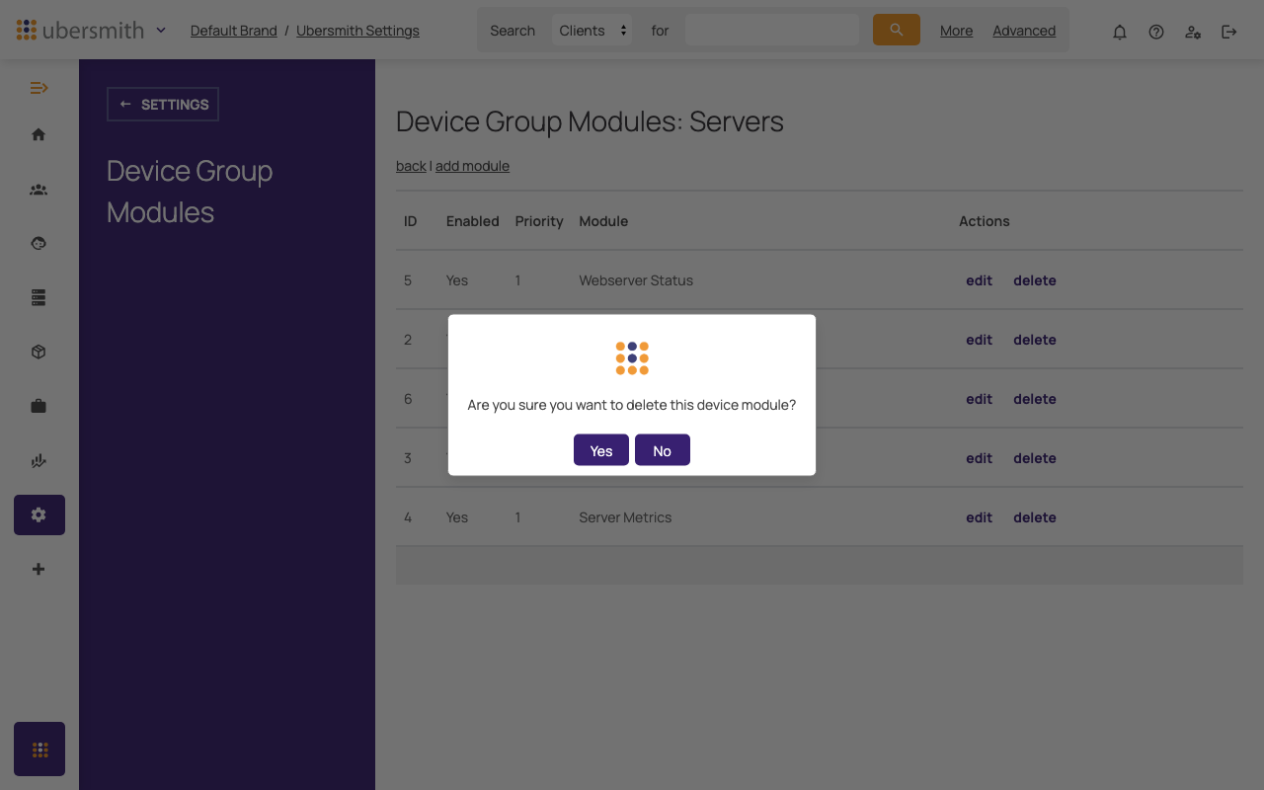Open the Clients people icon in sidebar
1264x790 pixels.
pyautogui.click(x=39, y=190)
